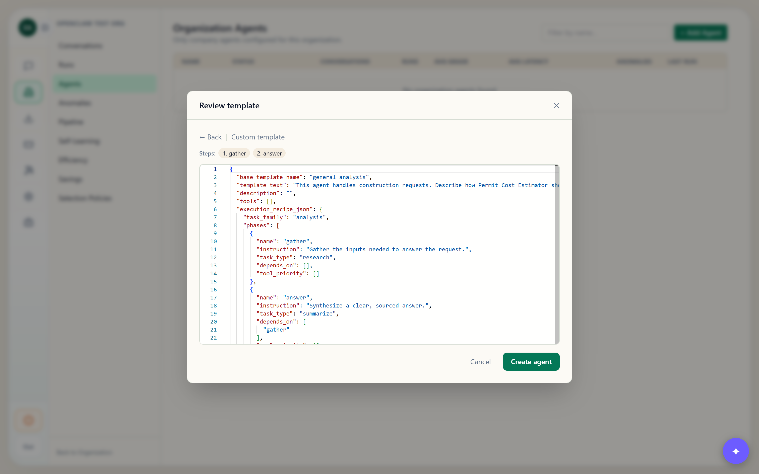Click the "general_analysis" value in editor
Screen dimensions: 759x474
339,177
